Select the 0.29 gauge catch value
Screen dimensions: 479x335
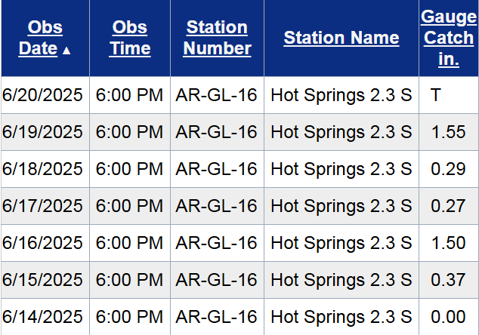(x=448, y=169)
